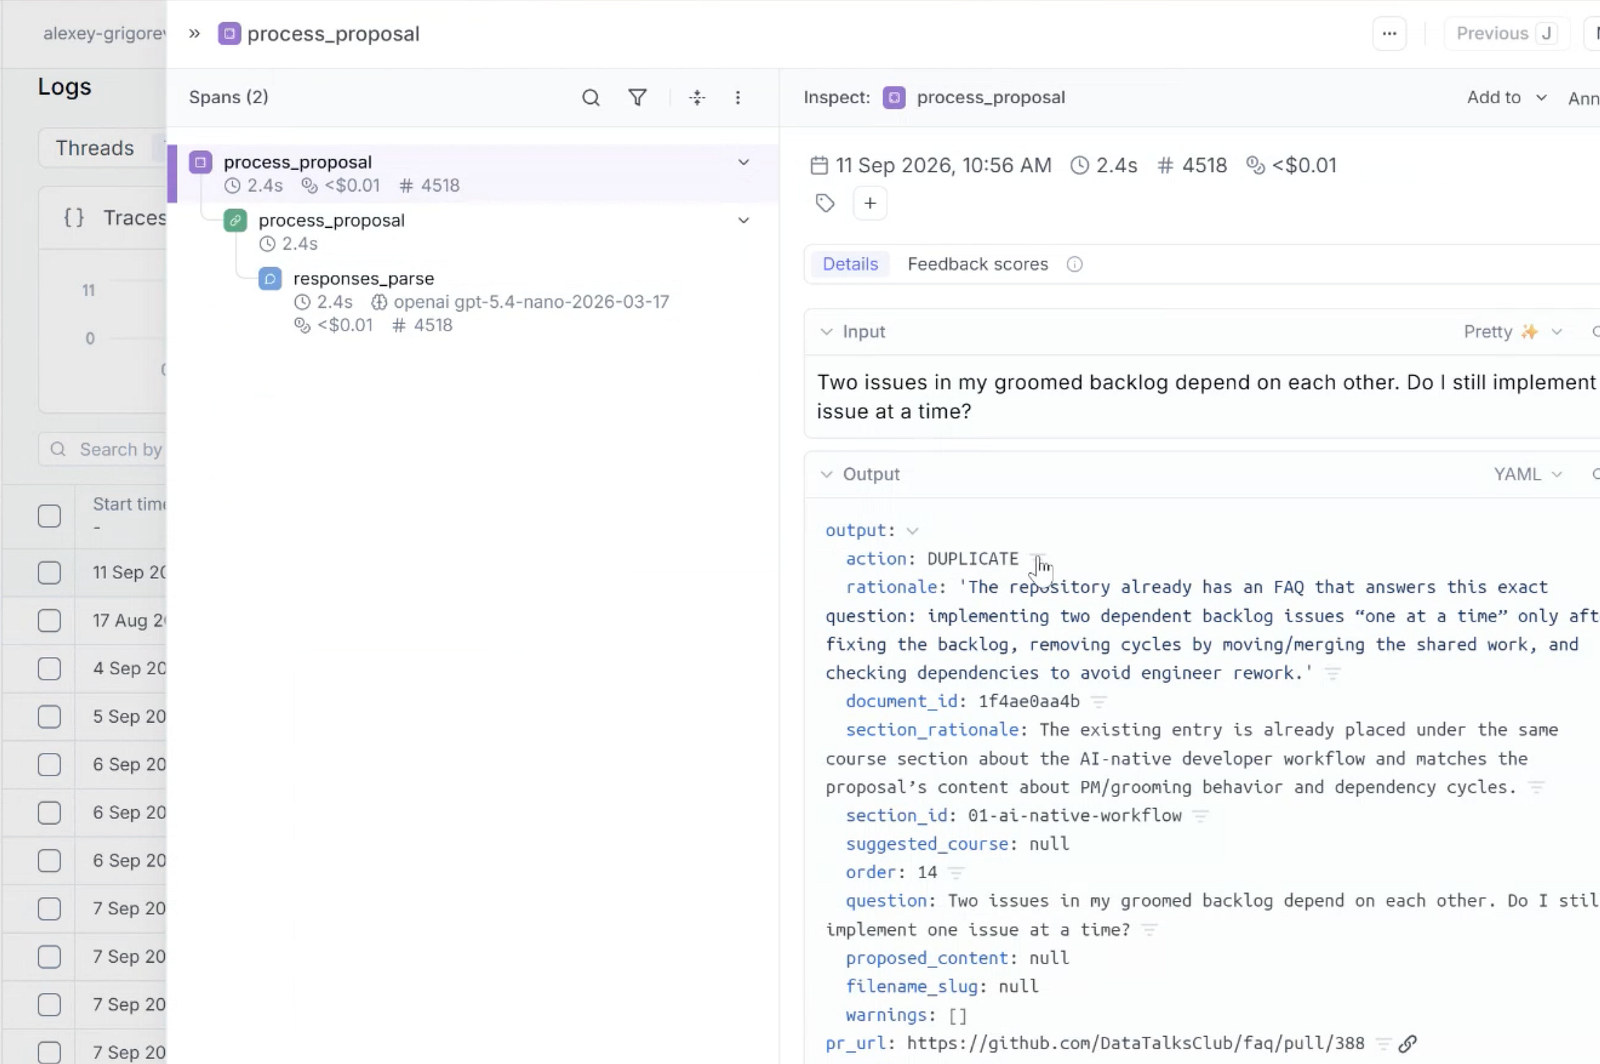Check the 5 Sep row checkbox
Screen dimensions: 1600x1064
click(x=49, y=717)
